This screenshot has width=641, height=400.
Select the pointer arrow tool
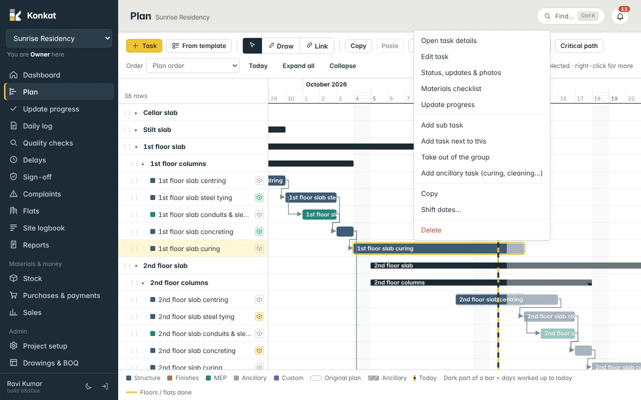252,45
